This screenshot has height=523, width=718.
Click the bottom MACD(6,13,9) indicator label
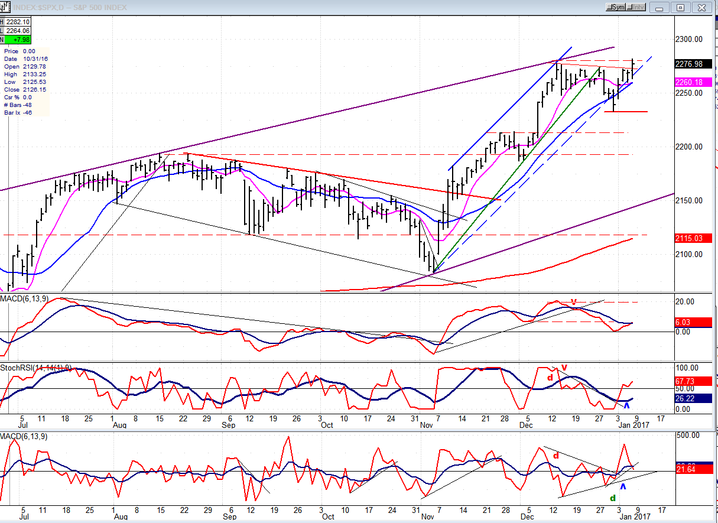[24, 436]
